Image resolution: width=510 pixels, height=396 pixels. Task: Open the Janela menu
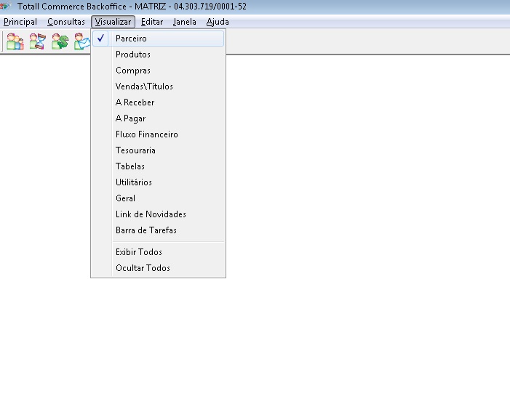pyautogui.click(x=184, y=22)
